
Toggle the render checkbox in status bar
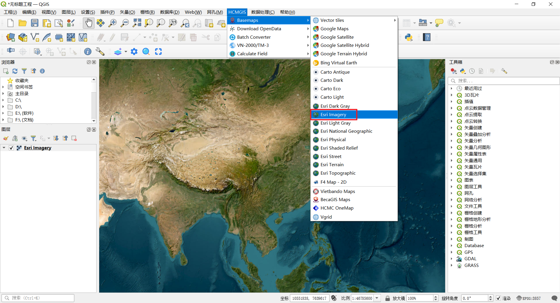[498, 298]
